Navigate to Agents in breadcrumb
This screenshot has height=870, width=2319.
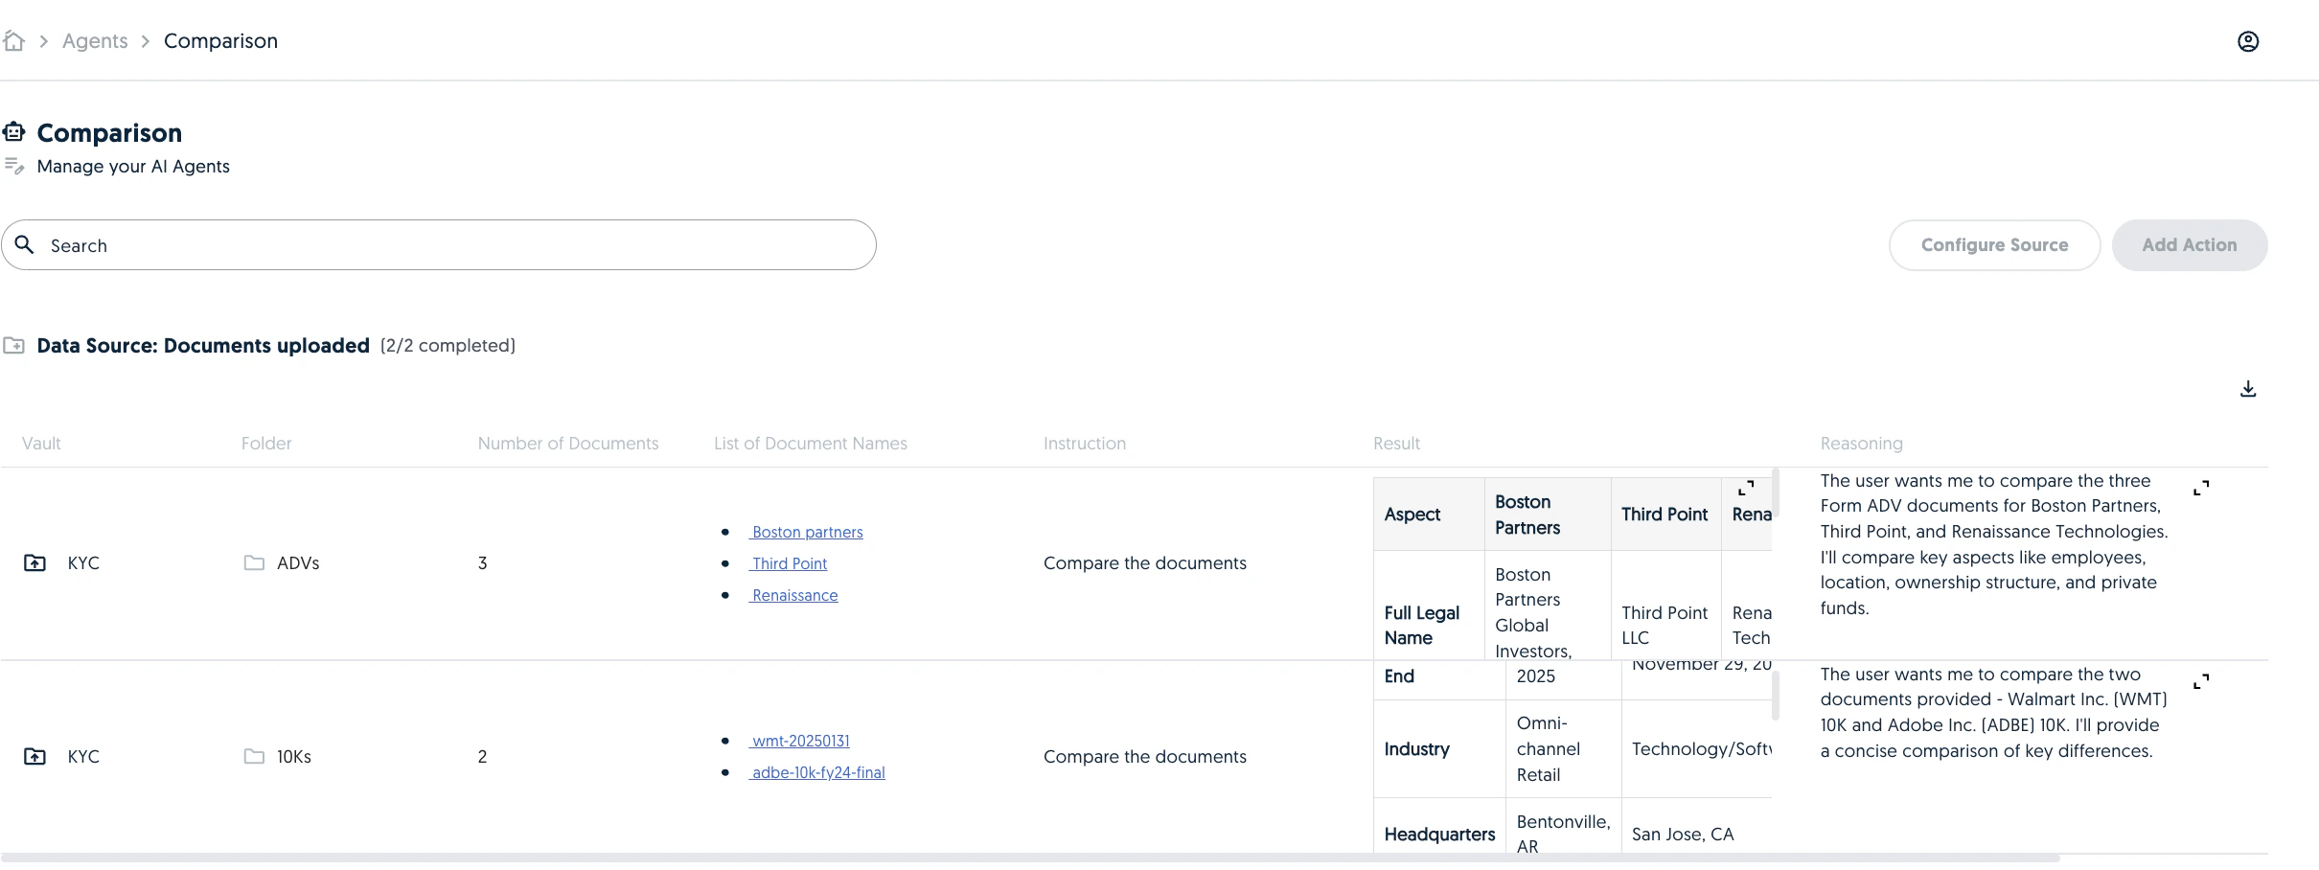[x=95, y=41]
